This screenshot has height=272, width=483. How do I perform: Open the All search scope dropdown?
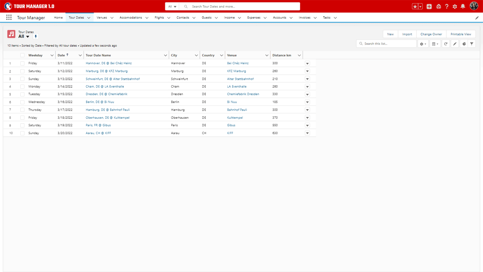pos(172,6)
